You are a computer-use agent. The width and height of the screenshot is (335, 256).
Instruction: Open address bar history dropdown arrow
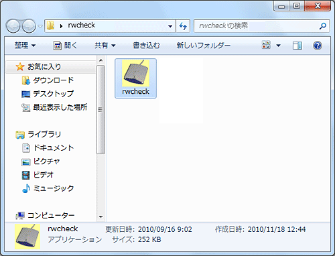(170, 26)
